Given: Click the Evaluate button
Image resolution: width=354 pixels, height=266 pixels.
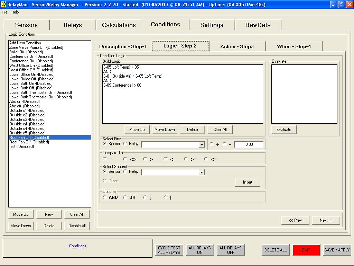Looking at the screenshot, I should click(284, 130).
